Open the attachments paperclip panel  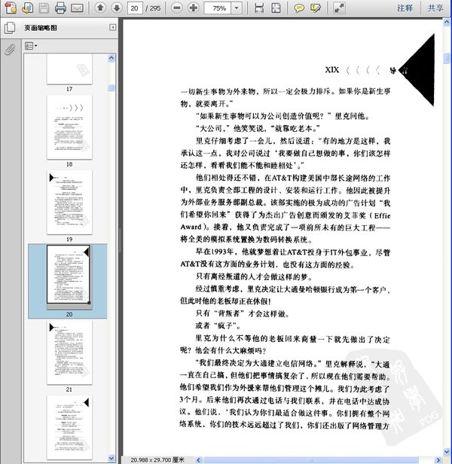point(10,50)
